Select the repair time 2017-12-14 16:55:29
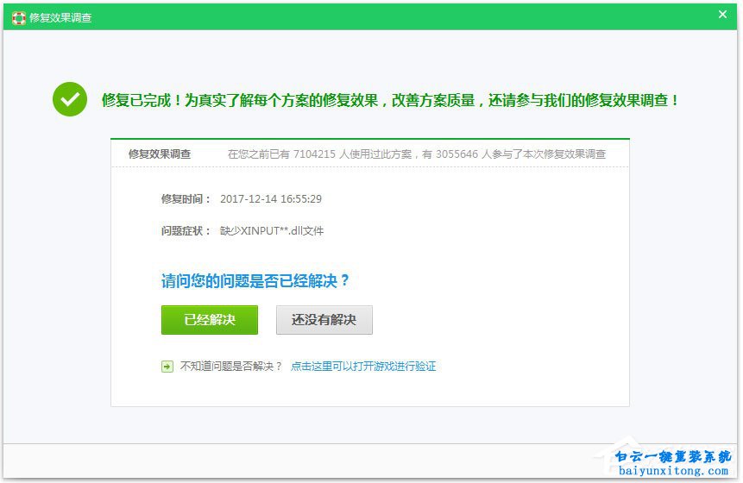 [271, 199]
